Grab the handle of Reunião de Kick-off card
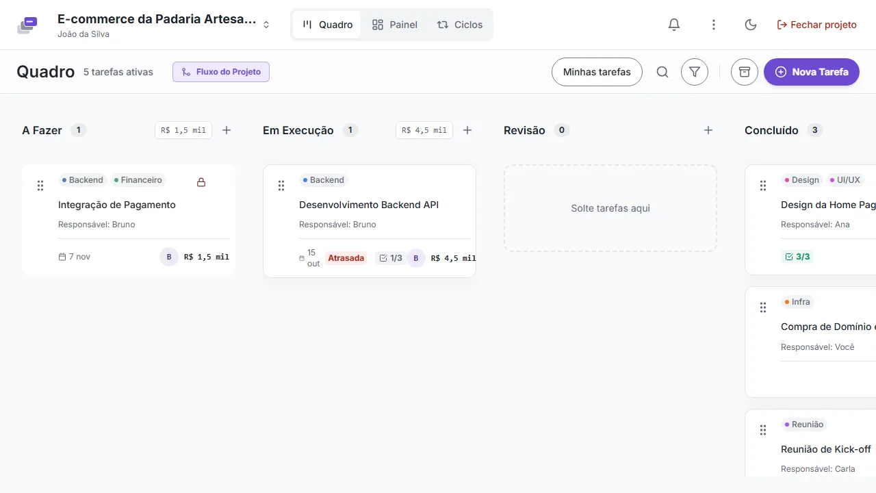 point(763,430)
